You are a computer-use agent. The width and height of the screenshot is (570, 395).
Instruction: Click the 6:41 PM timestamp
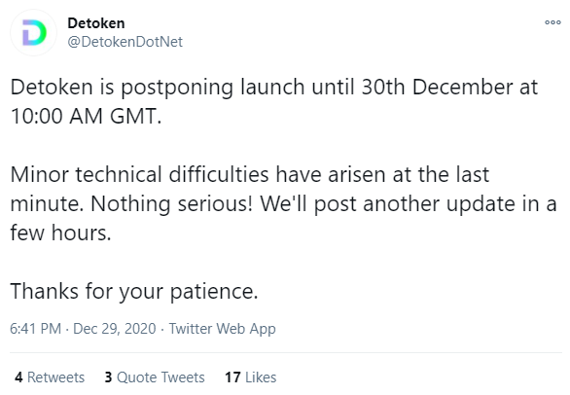(35, 329)
